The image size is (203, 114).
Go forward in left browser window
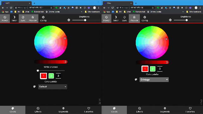click(x=7, y=8)
